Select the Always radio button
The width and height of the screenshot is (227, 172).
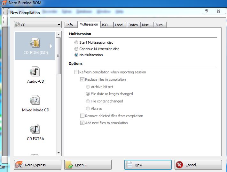(x=88, y=108)
